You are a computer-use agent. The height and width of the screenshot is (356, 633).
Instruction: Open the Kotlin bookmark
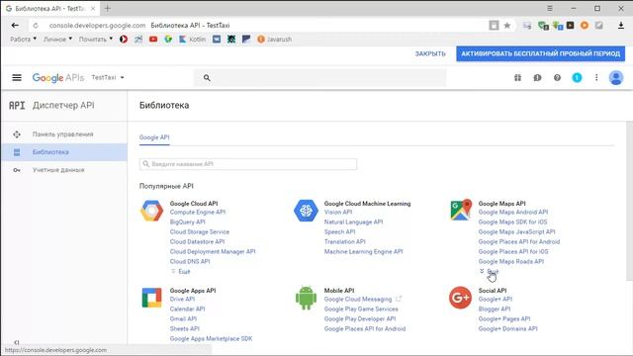pyautogui.click(x=192, y=40)
